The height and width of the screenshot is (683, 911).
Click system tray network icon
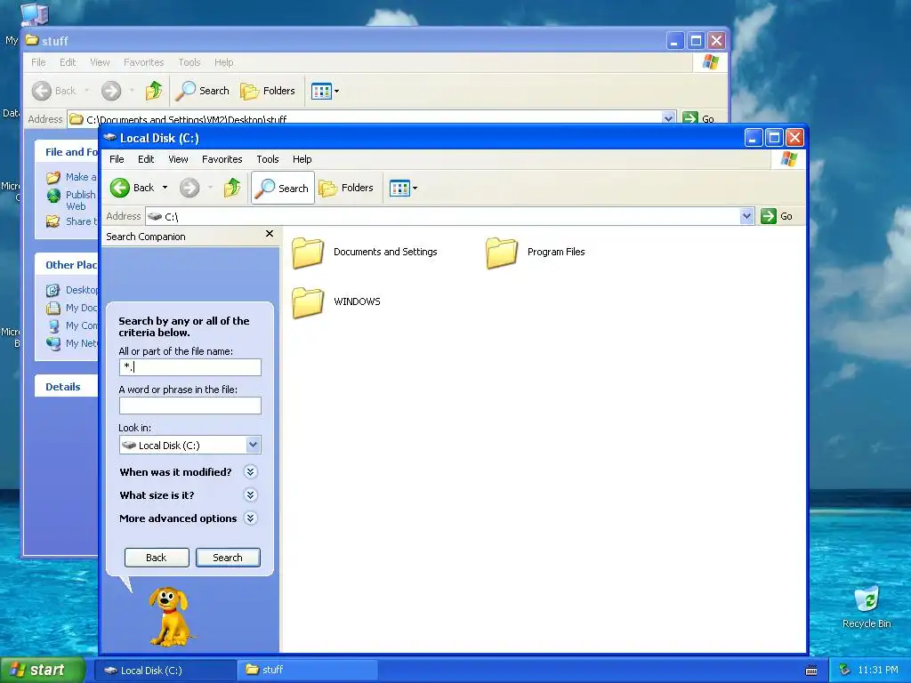point(844,671)
